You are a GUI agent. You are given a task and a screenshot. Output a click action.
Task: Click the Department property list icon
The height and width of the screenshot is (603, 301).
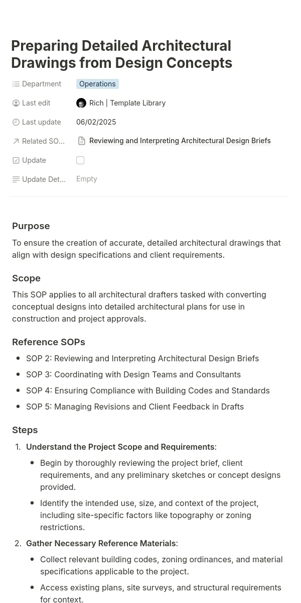(16, 84)
